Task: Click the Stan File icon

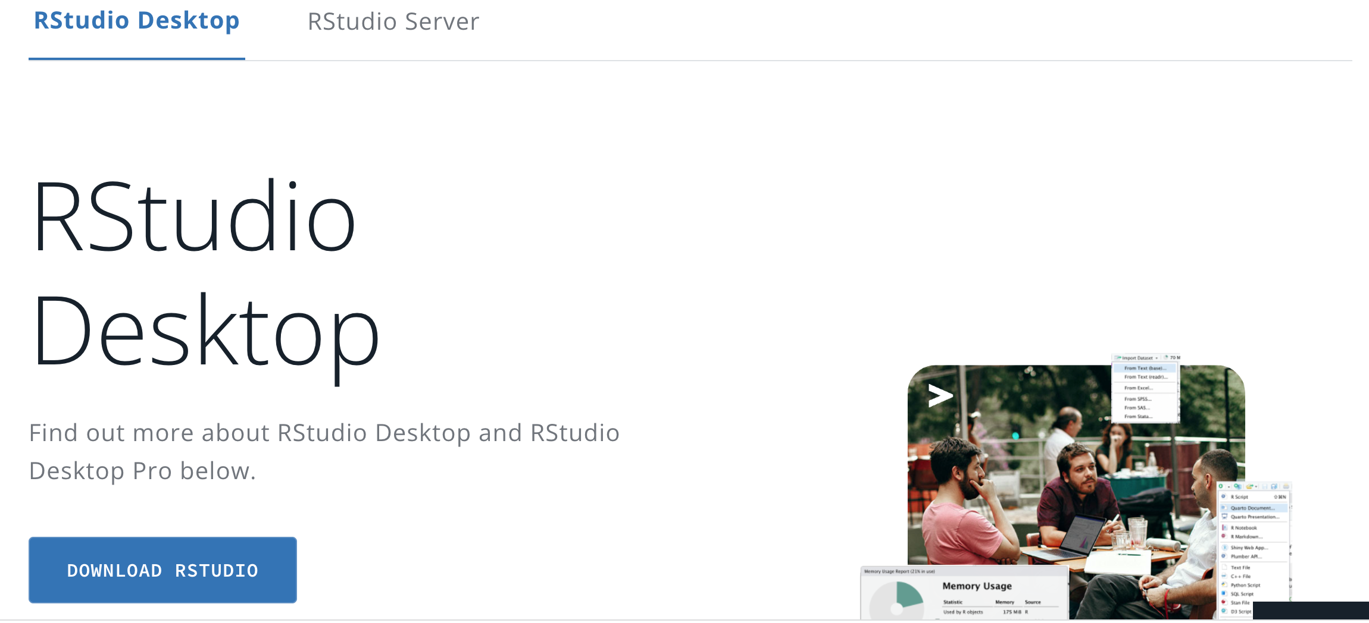Action: point(1224,602)
